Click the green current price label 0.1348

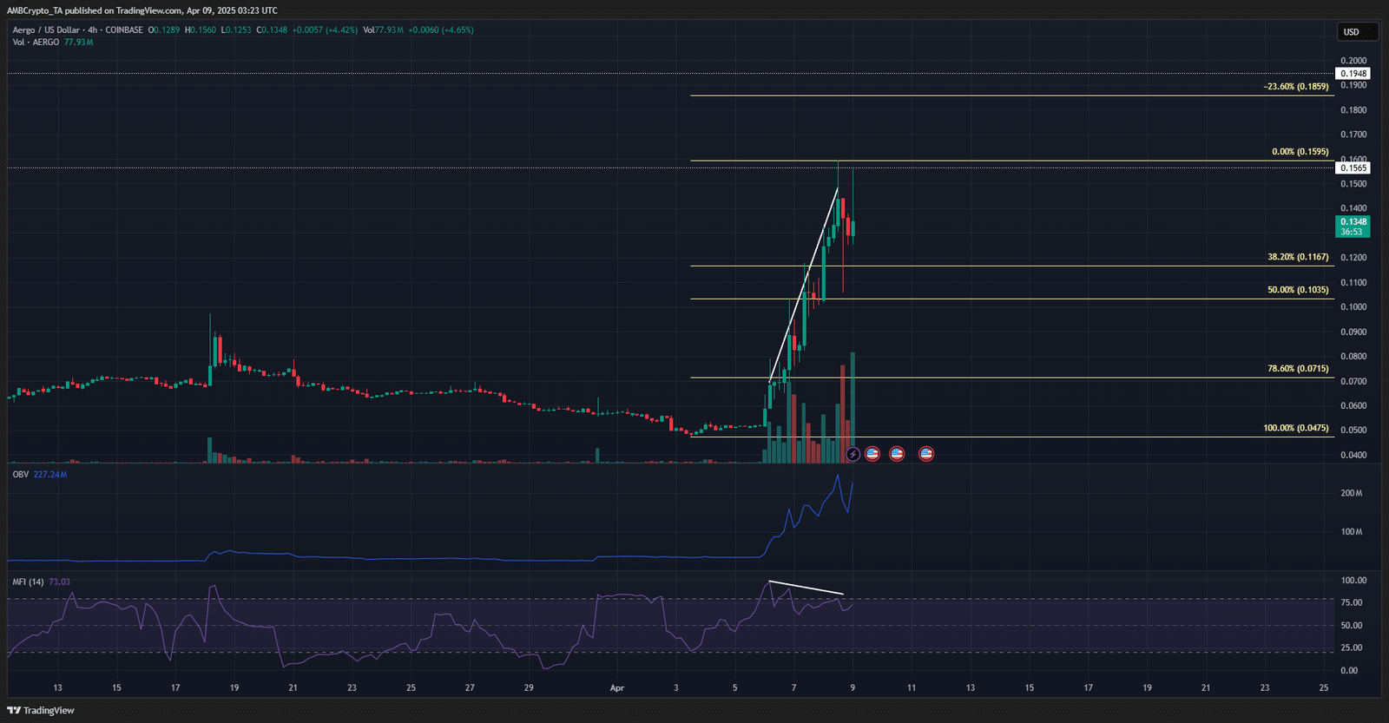1352,227
